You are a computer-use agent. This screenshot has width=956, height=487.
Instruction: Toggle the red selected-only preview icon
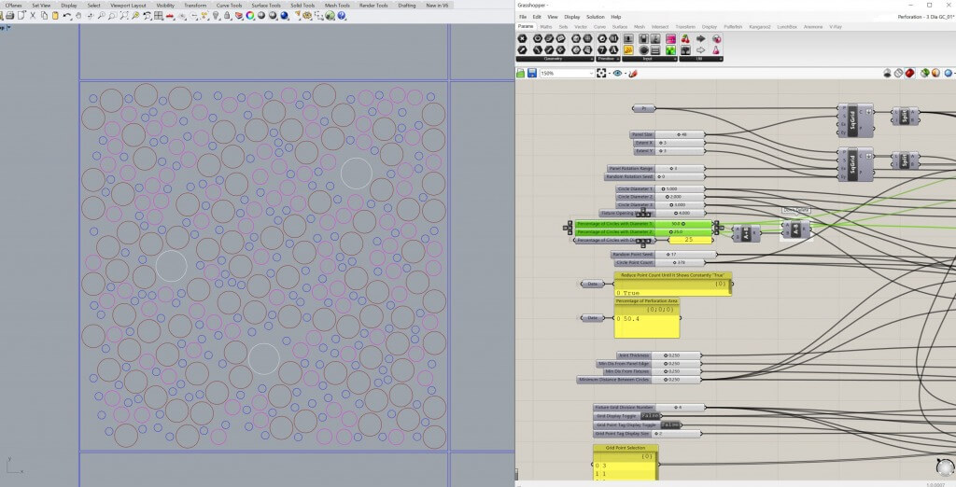pyautogui.click(x=911, y=73)
